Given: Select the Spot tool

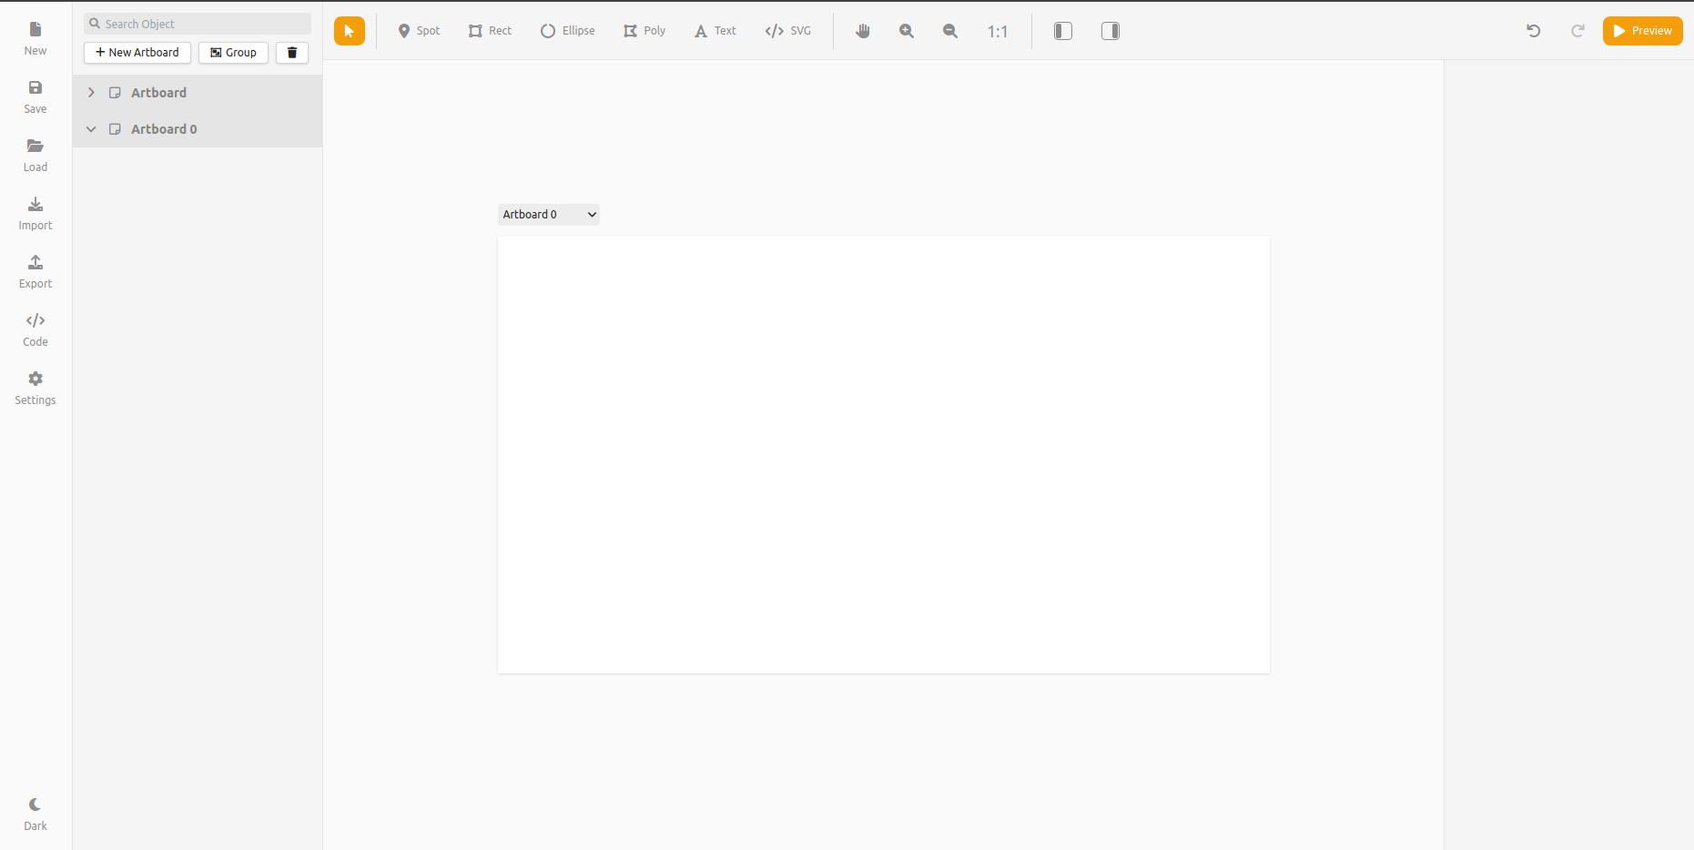Looking at the screenshot, I should tap(419, 31).
